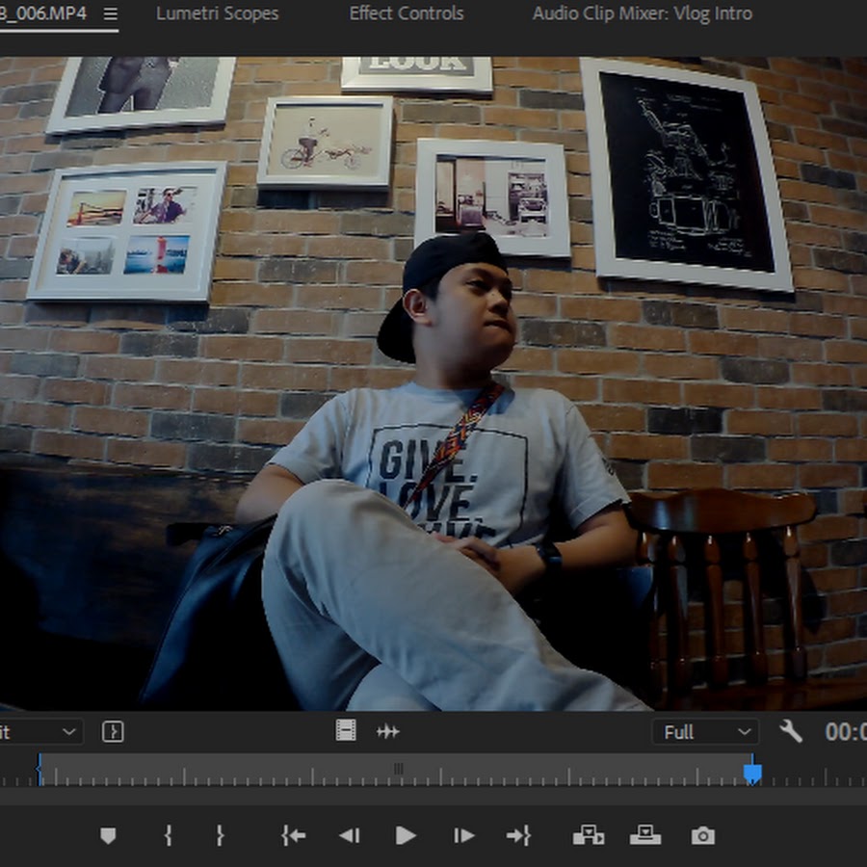
Task: Open the Fit zoom level dropdown
Action: [39, 731]
